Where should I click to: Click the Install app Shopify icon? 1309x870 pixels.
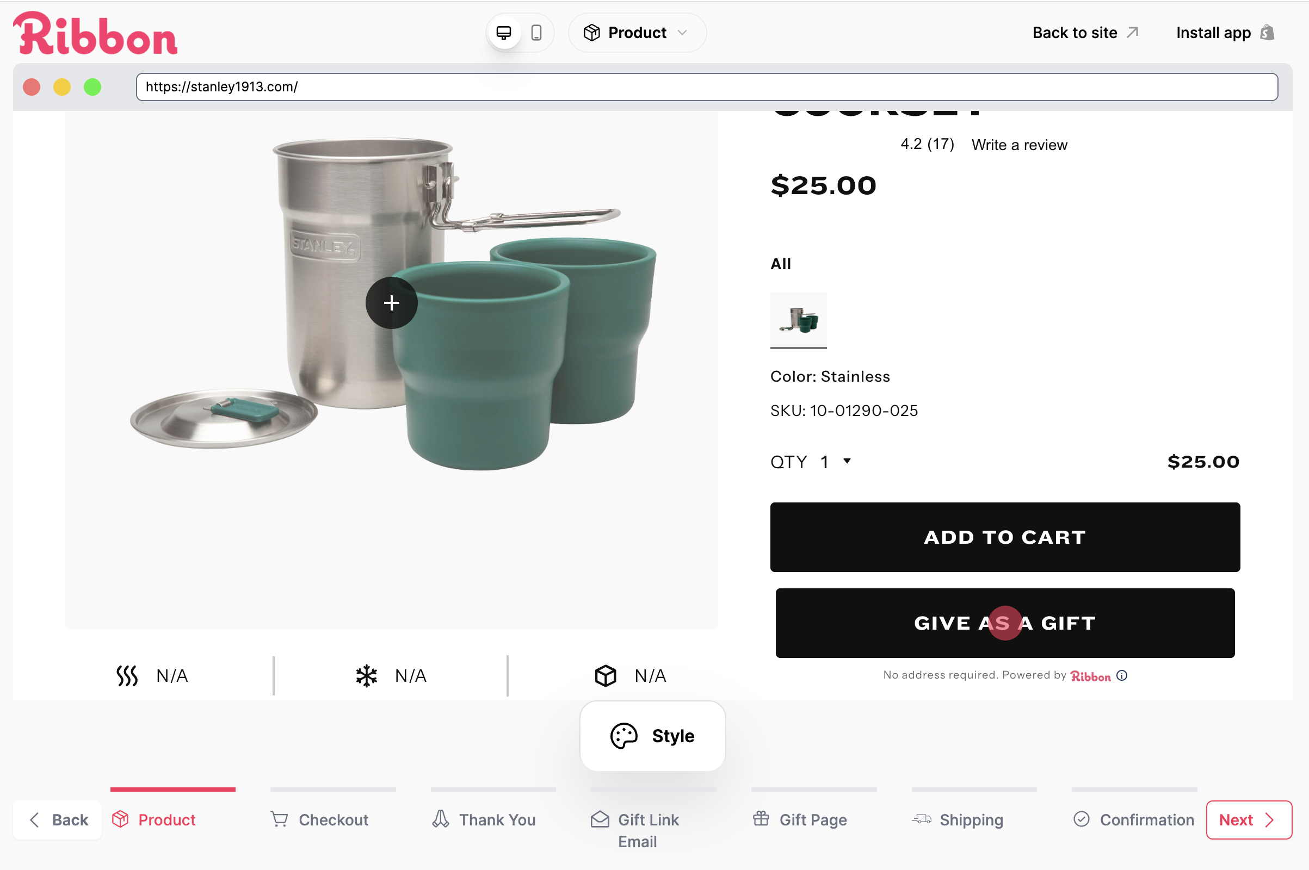(x=1267, y=33)
